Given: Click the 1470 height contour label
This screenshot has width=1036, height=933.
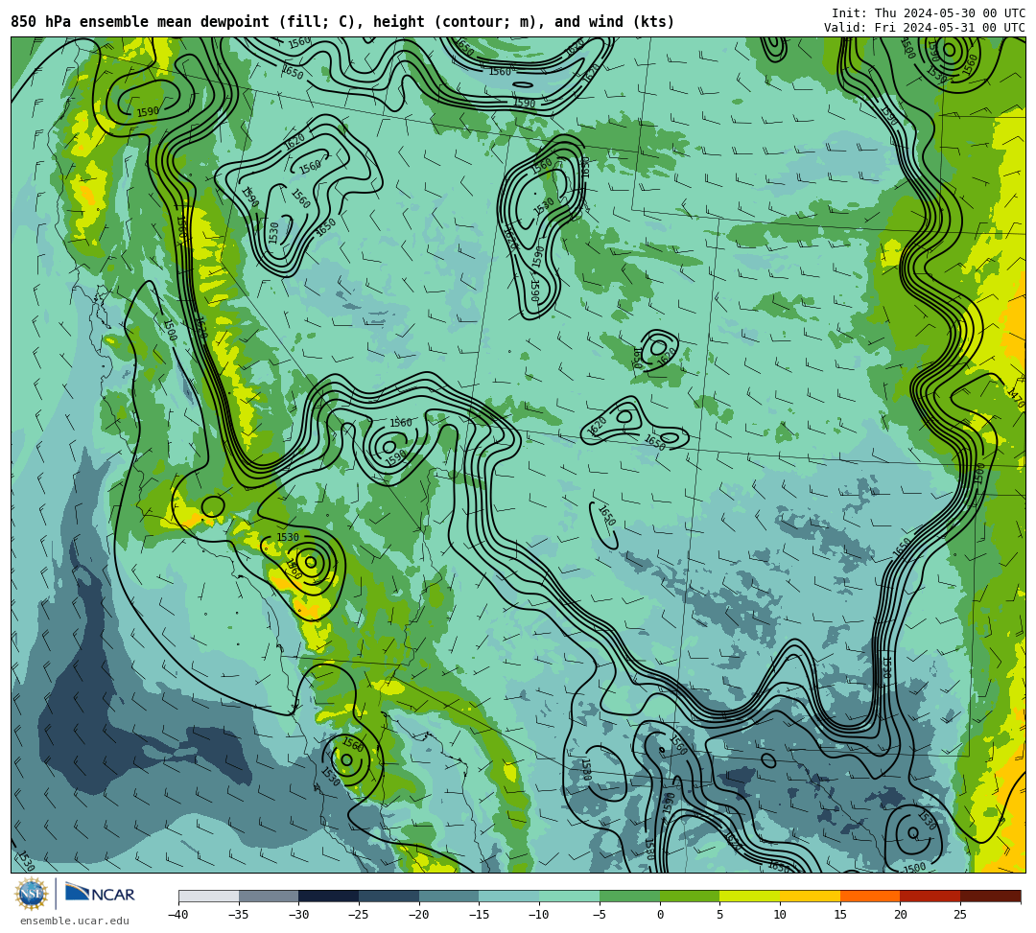Looking at the screenshot, I should 1016,398.
